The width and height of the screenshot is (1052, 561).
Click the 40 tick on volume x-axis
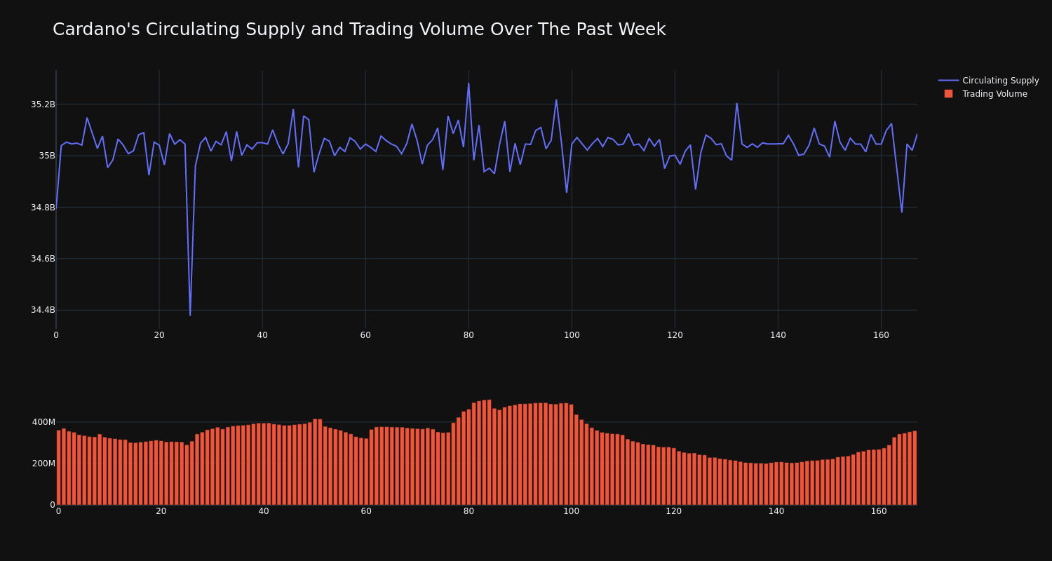coord(264,511)
